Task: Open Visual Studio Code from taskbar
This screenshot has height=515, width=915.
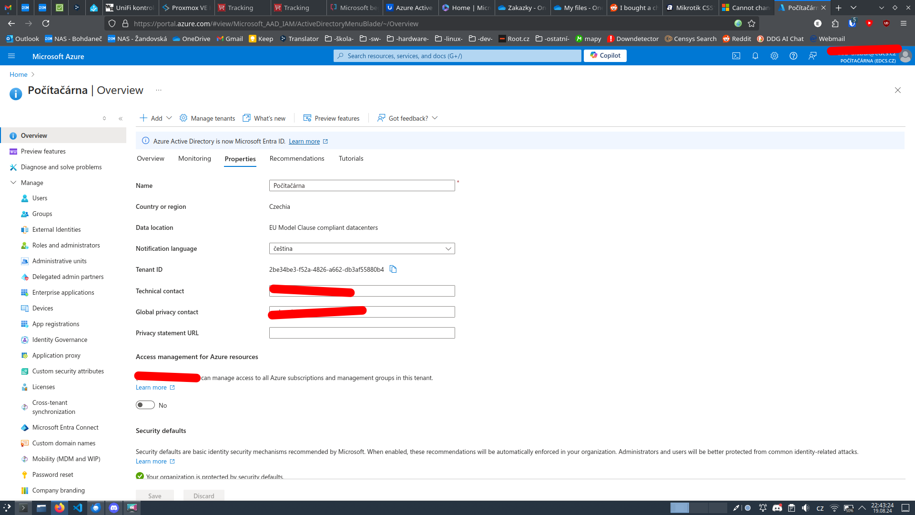Action: 78,508
